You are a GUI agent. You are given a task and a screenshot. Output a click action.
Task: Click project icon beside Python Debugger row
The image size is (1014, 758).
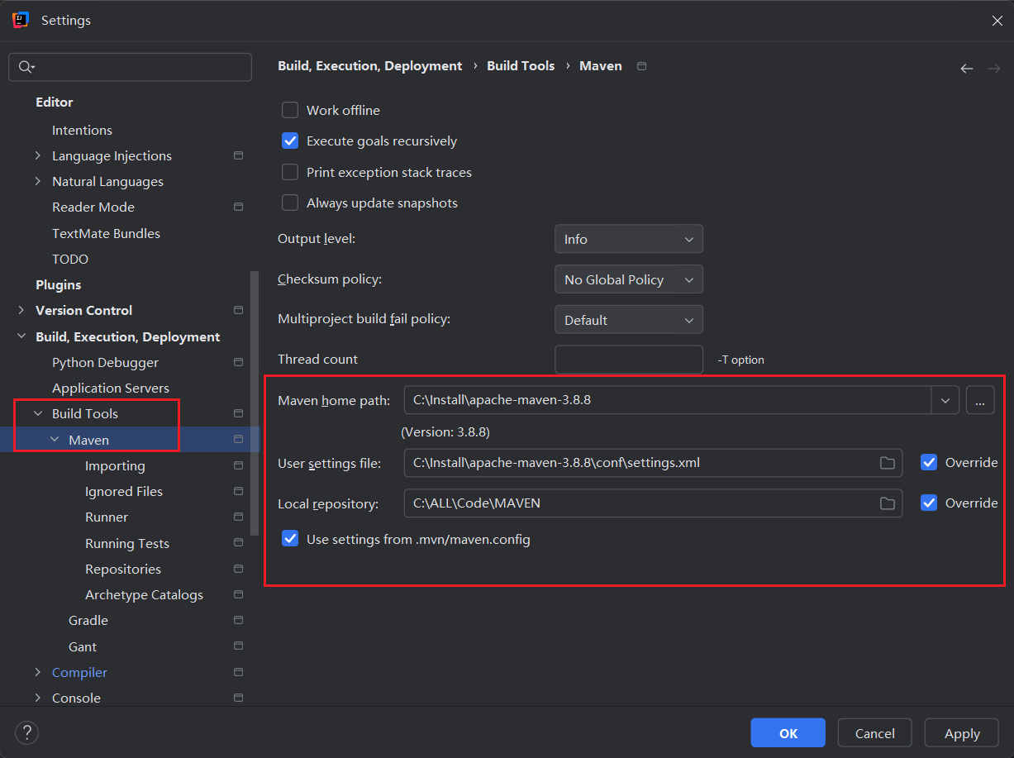tap(238, 362)
